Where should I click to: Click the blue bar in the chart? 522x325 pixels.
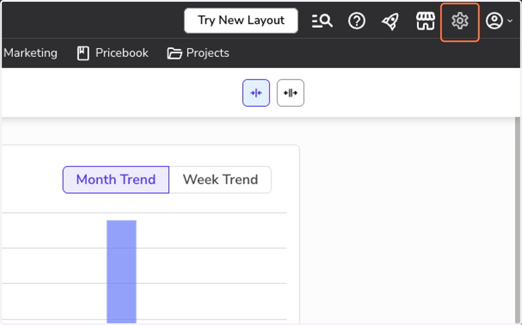click(x=121, y=271)
